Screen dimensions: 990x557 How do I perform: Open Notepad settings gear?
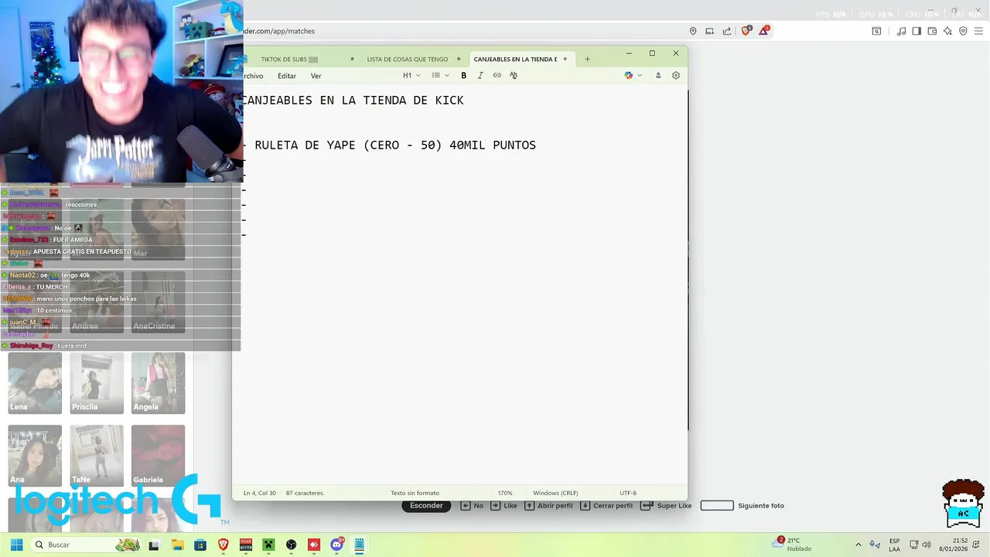tap(676, 76)
